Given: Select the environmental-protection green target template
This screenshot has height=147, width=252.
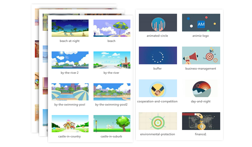Looking at the screenshot, I should 158,121.
